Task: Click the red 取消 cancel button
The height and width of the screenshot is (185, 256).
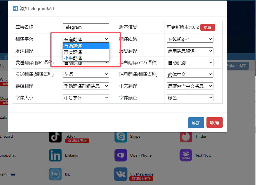Action: (x=214, y=123)
